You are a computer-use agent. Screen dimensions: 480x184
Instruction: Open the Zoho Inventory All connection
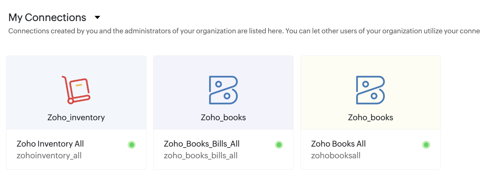coord(50,144)
